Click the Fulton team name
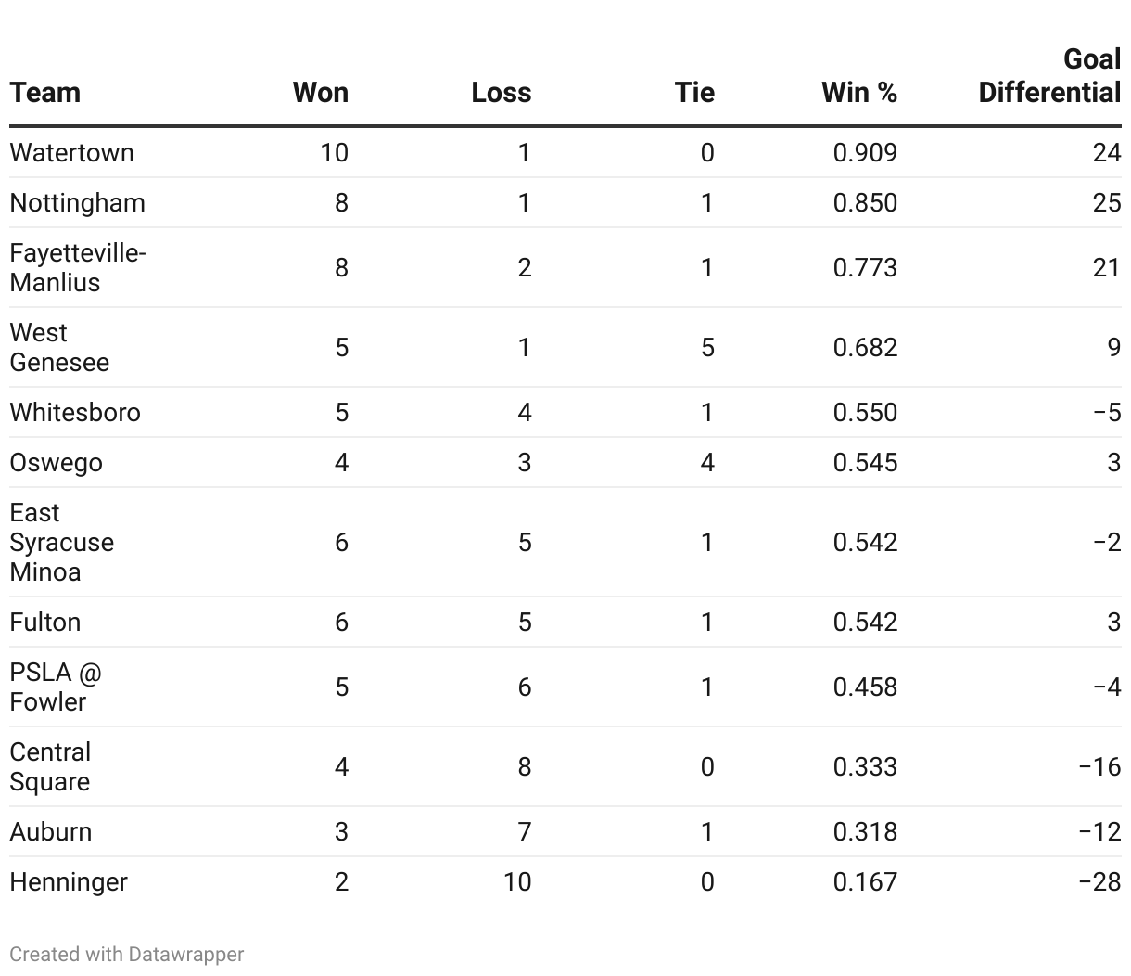Viewport: 1131px width, 976px height. coord(45,622)
